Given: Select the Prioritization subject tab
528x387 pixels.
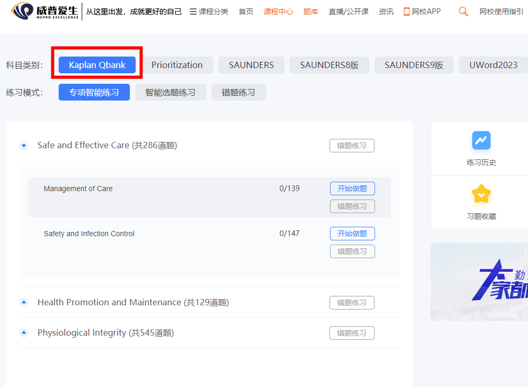Looking at the screenshot, I should (177, 65).
